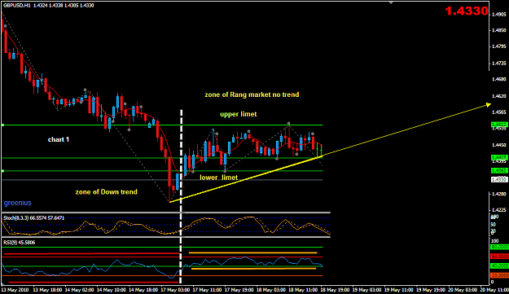
Task: Click the green 1.4362 price level tag
Action: 499,171
